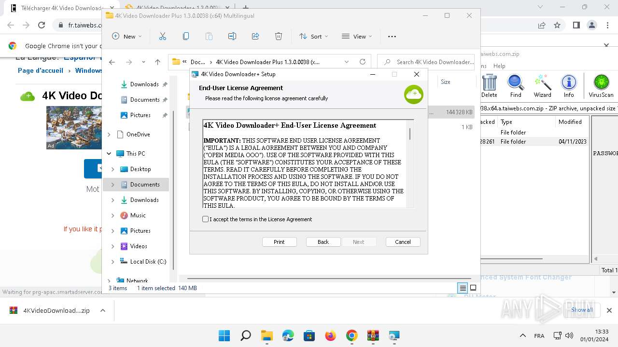This screenshot has height=347, width=618.
Task: Open Explorer recent locations chevron
Action: tap(143, 62)
